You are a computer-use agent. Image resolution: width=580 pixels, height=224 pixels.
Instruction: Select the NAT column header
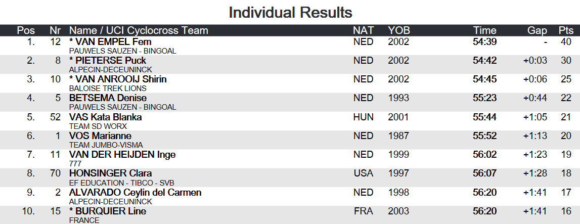[363, 30]
